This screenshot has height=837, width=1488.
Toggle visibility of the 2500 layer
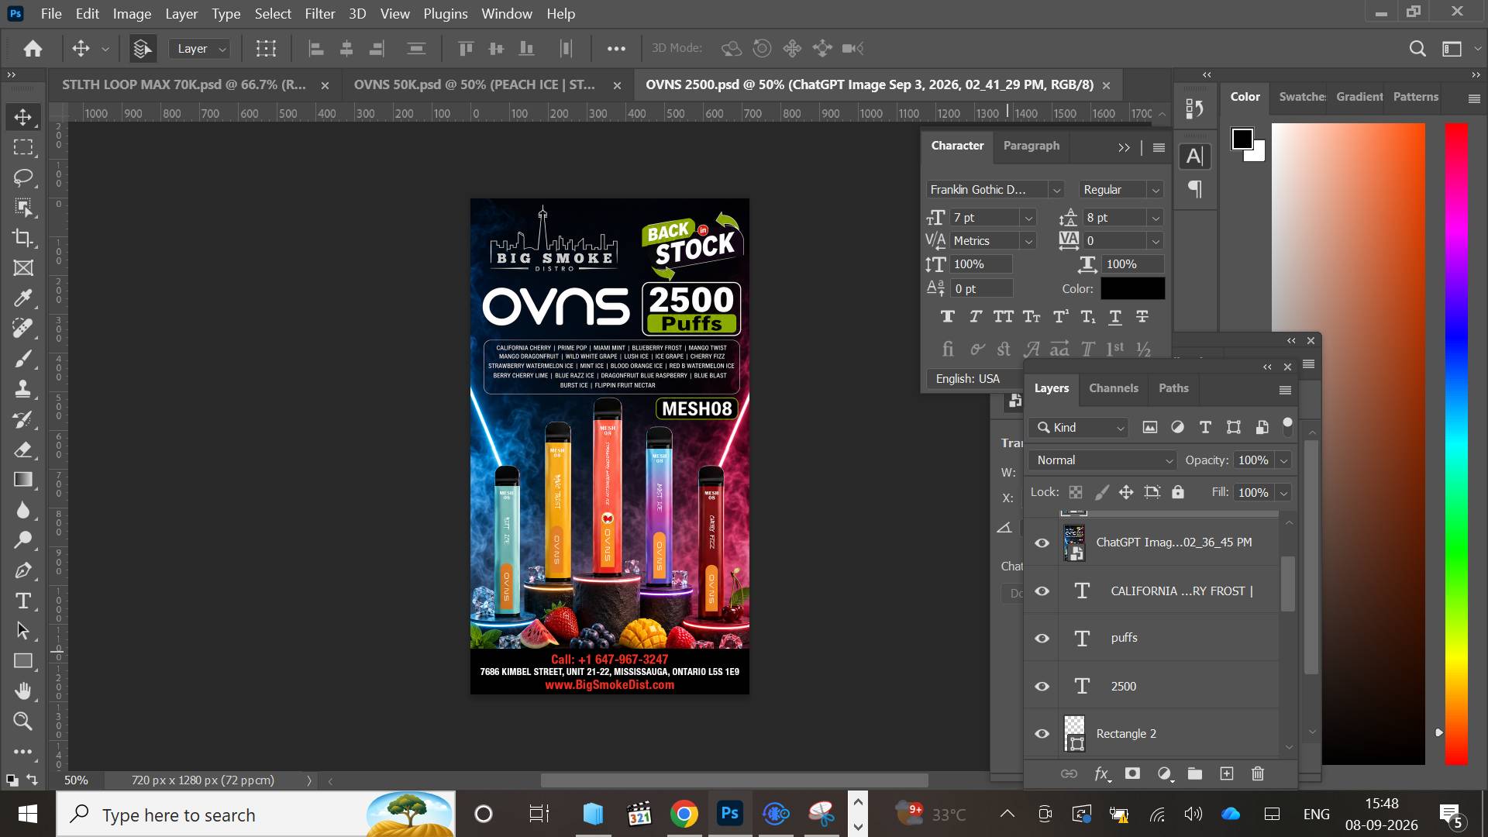[x=1042, y=686]
